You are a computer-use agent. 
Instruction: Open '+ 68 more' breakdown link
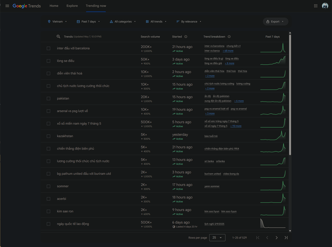click(x=228, y=51)
